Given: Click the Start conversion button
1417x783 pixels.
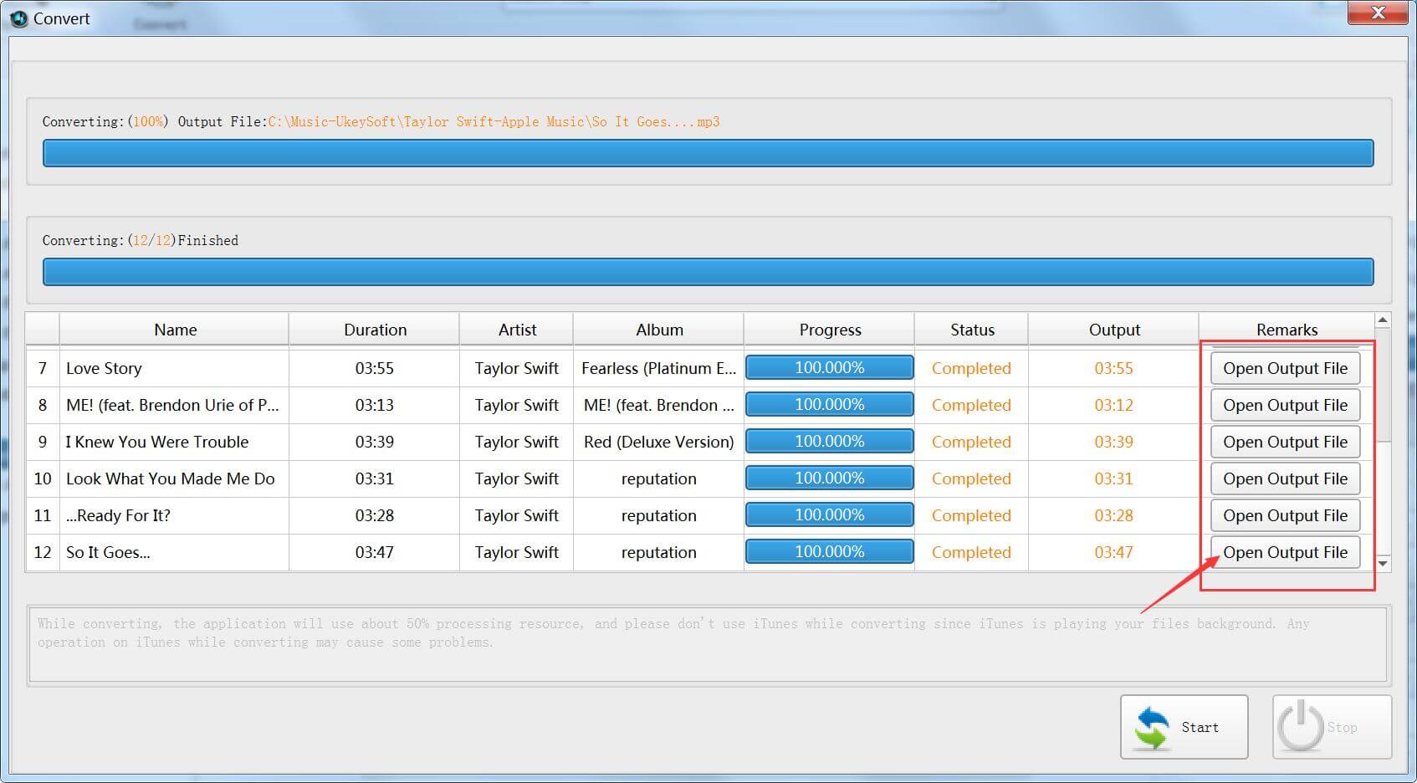Looking at the screenshot, I should (x=1184, y=727).
